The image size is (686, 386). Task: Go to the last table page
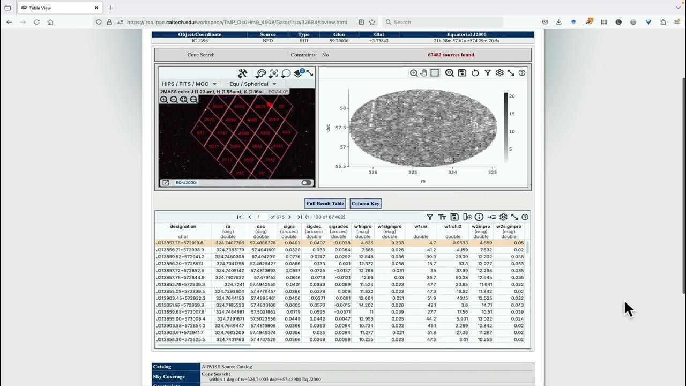point(300,217)
